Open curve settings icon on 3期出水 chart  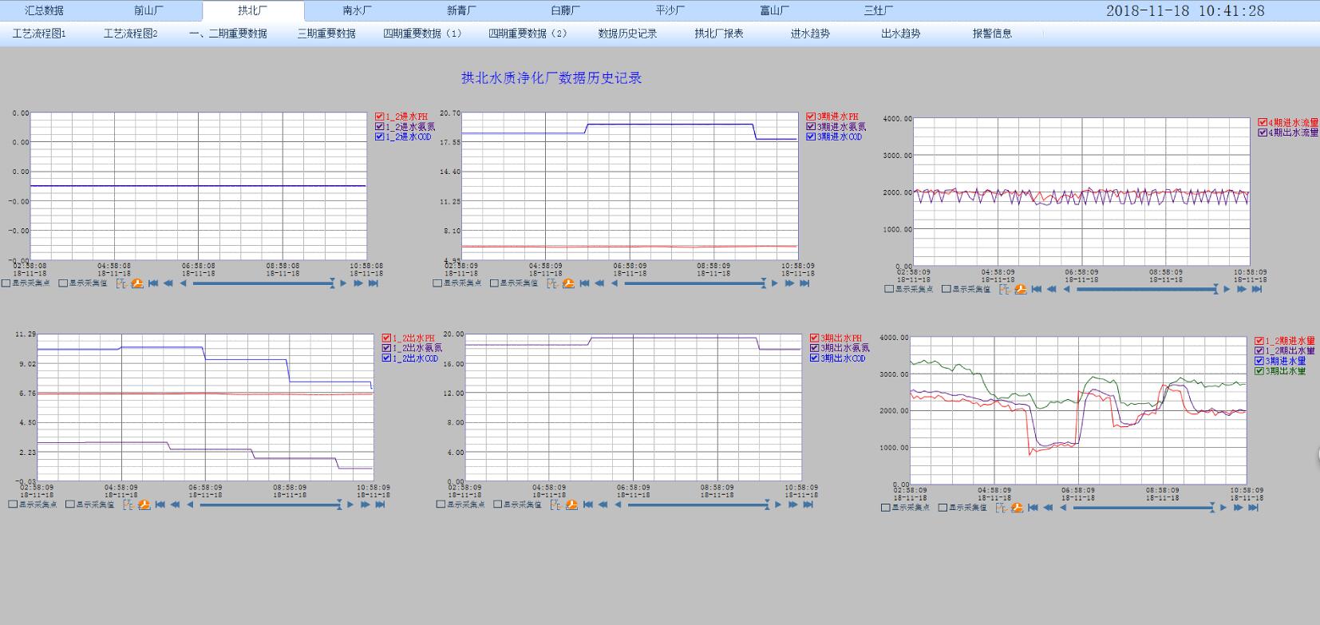click(x=556, y=504)
